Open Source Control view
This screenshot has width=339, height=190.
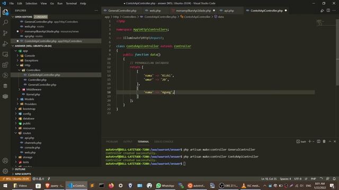(5, 33)
